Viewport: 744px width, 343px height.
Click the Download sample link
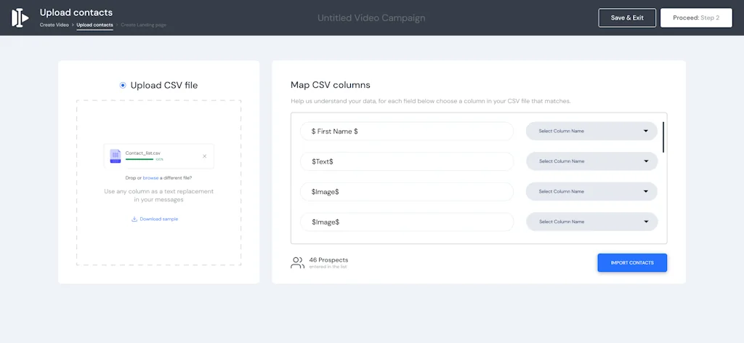click(158, 219)
